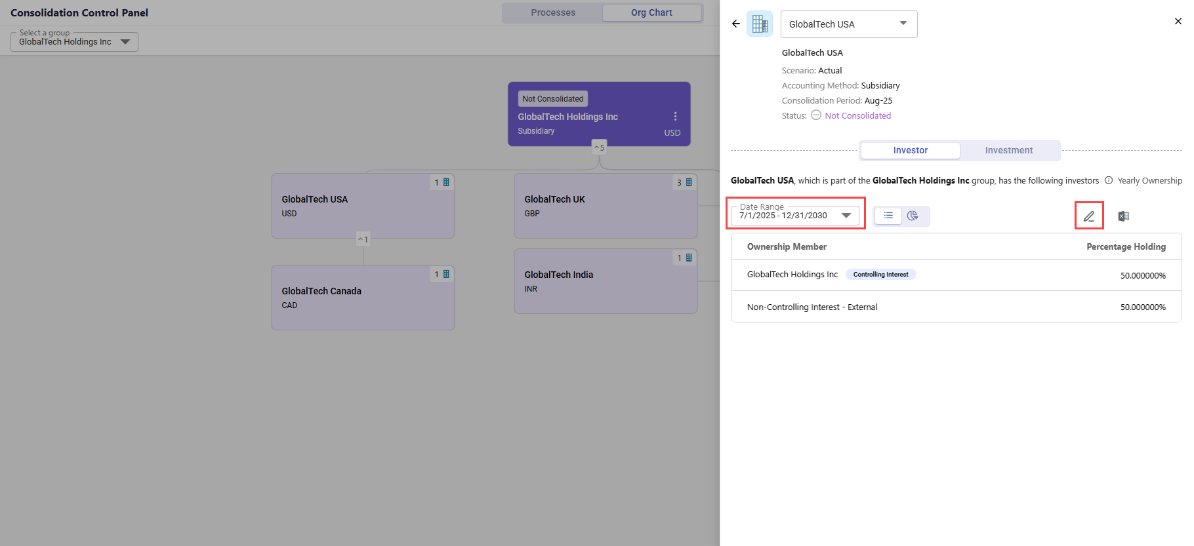This screenshot has width=1194, height=546.
Task: Click the back arrow in the side panel
Action: [735, 24]
